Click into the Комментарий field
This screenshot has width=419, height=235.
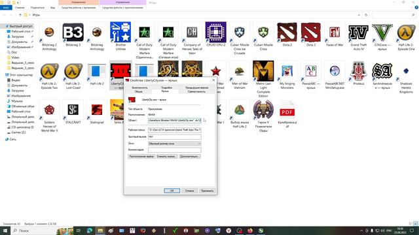[x=175, y=150]
